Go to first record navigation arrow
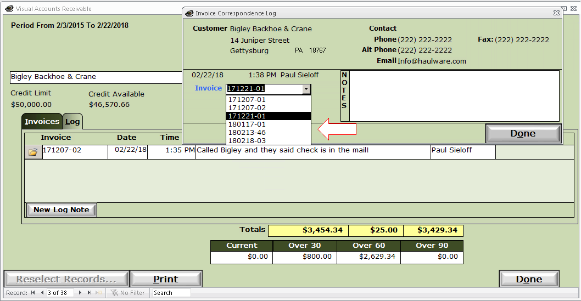 tap(33, 292)
